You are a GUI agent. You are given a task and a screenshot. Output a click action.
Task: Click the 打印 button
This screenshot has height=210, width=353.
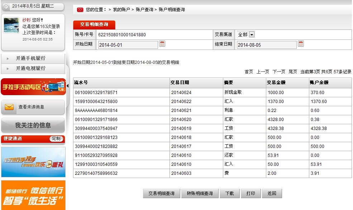pos(251,193)
